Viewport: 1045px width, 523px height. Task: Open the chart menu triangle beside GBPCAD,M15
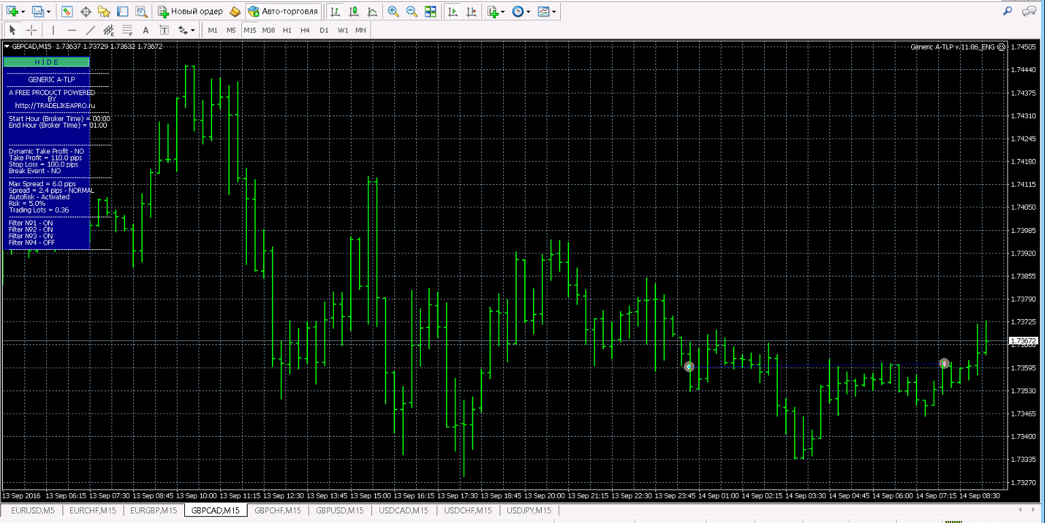[7, 47]
